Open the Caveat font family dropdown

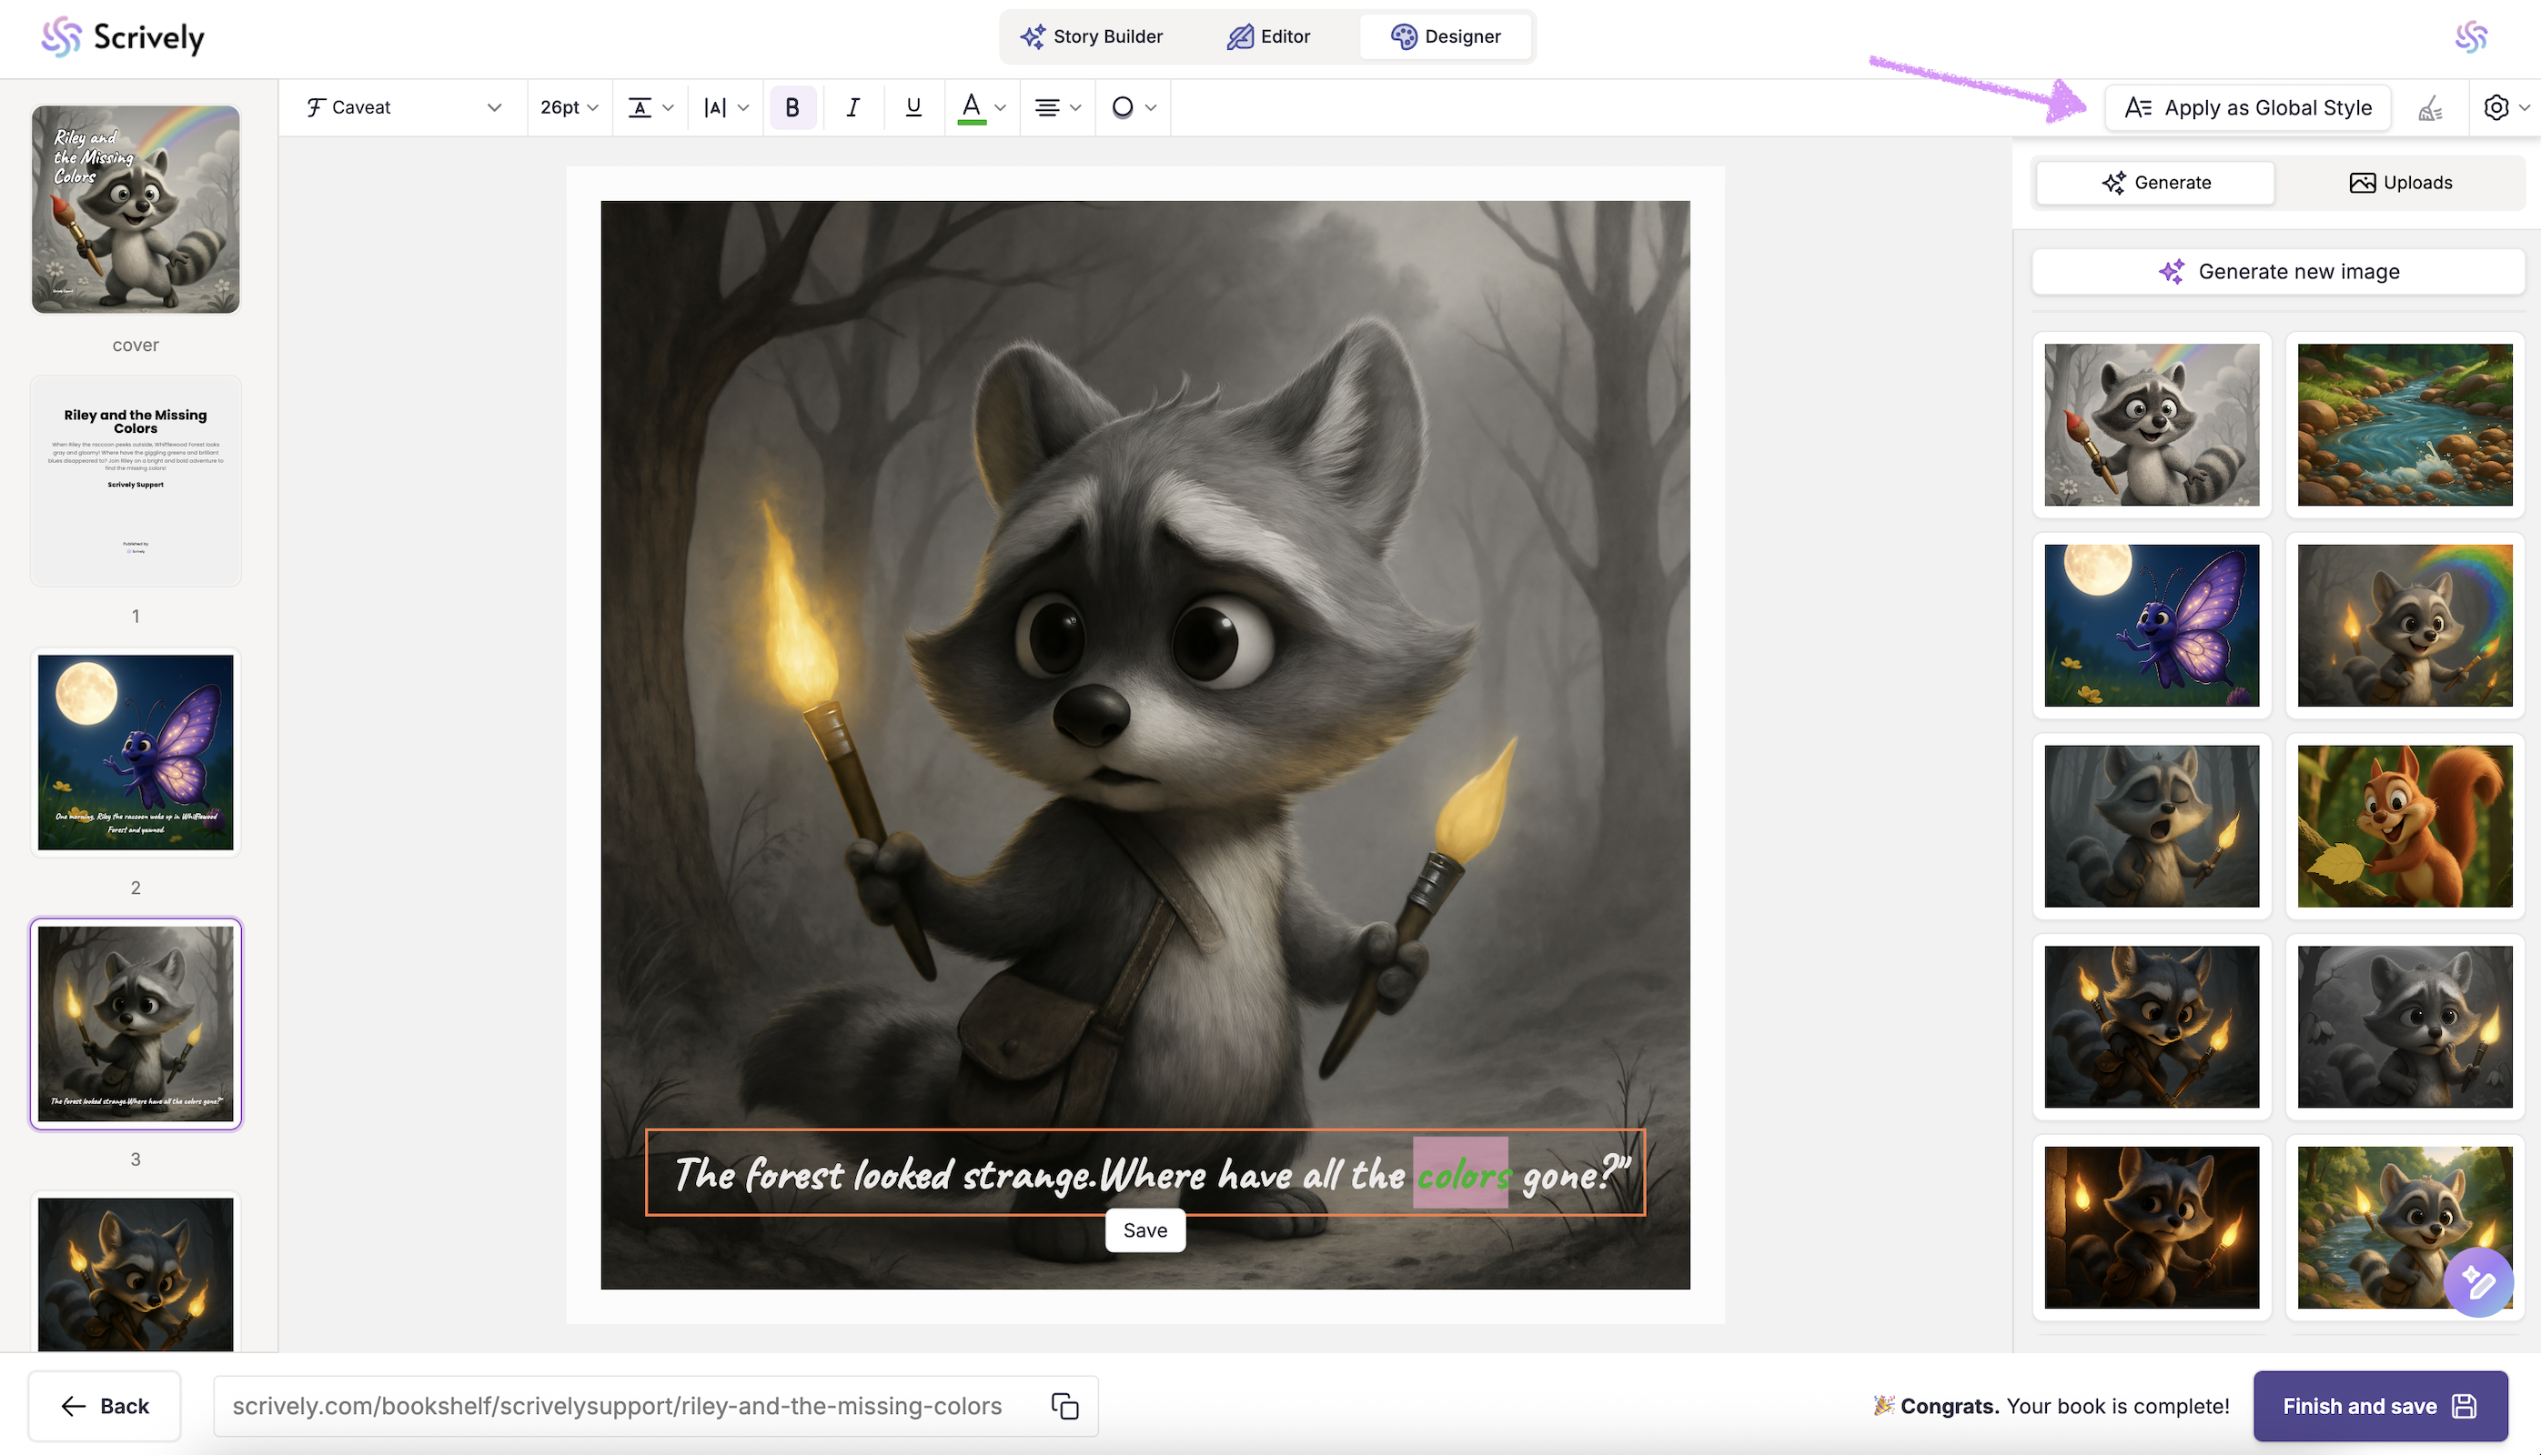(403, 108)
